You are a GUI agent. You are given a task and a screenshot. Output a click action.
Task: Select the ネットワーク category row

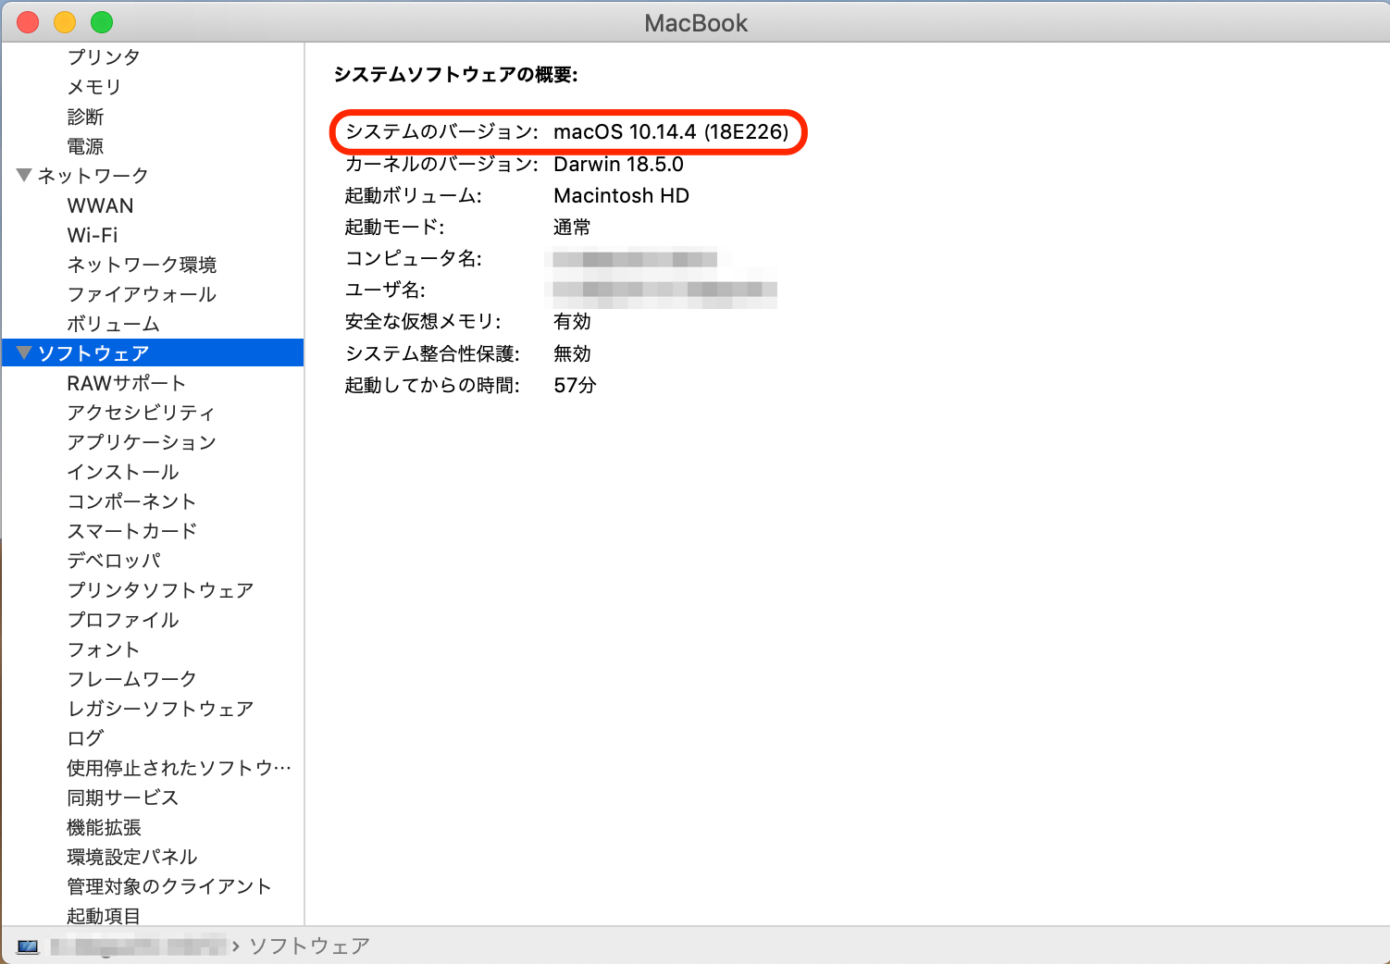[153, 176]
